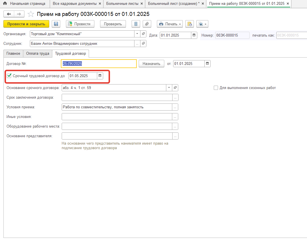
Task: Click the document movements report icon
Action: tap(136, 24)
